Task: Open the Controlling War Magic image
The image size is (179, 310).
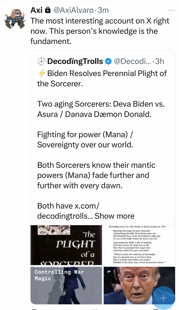Action: tap(66, 285)
